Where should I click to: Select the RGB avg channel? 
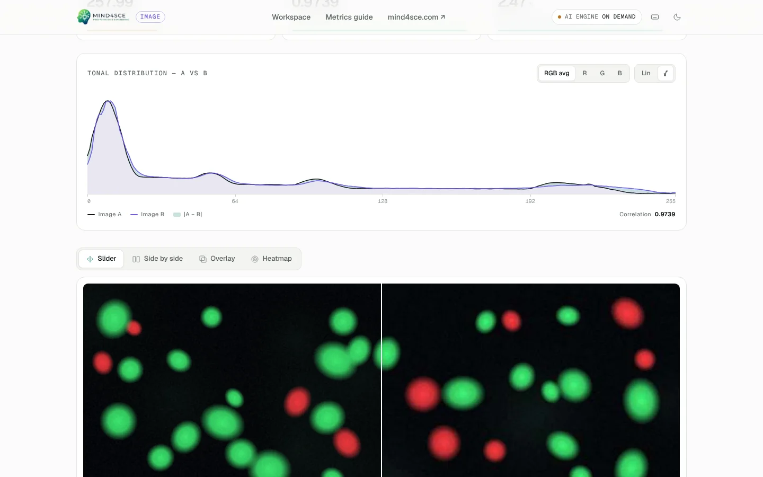tap(557, 73)
